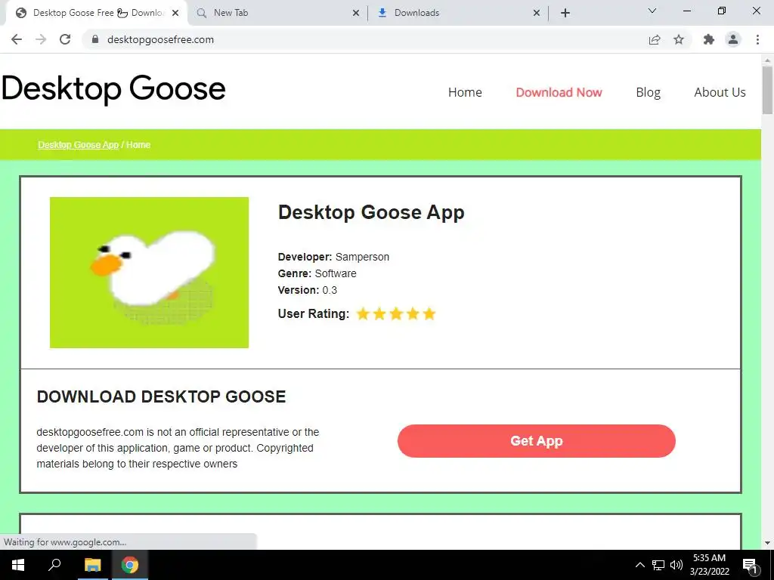
Task: Open File Explorer from taskbar
Action: point(92,565)
